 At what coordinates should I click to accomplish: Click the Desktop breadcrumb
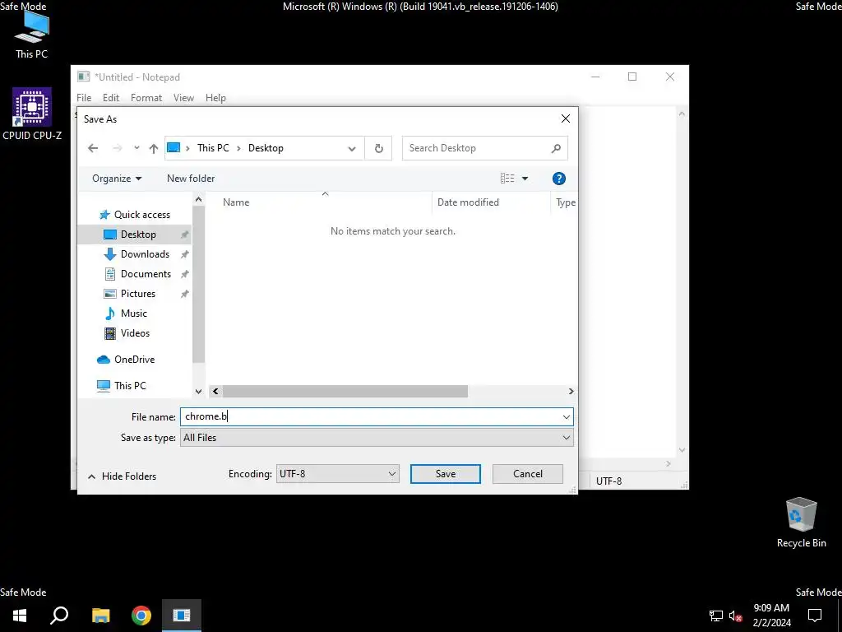coord(266,148)
